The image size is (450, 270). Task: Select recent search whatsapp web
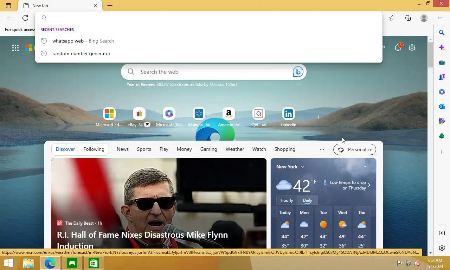click(x=208, y=41)
